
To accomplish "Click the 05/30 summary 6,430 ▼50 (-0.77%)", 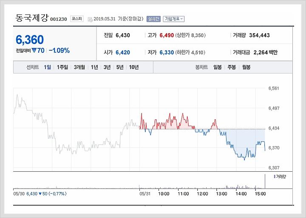I will point(46,194).
